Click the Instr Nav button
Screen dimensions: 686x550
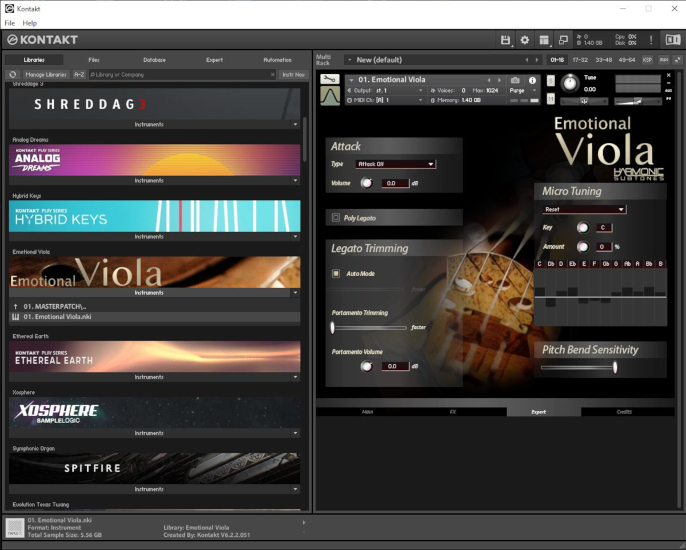293,74
